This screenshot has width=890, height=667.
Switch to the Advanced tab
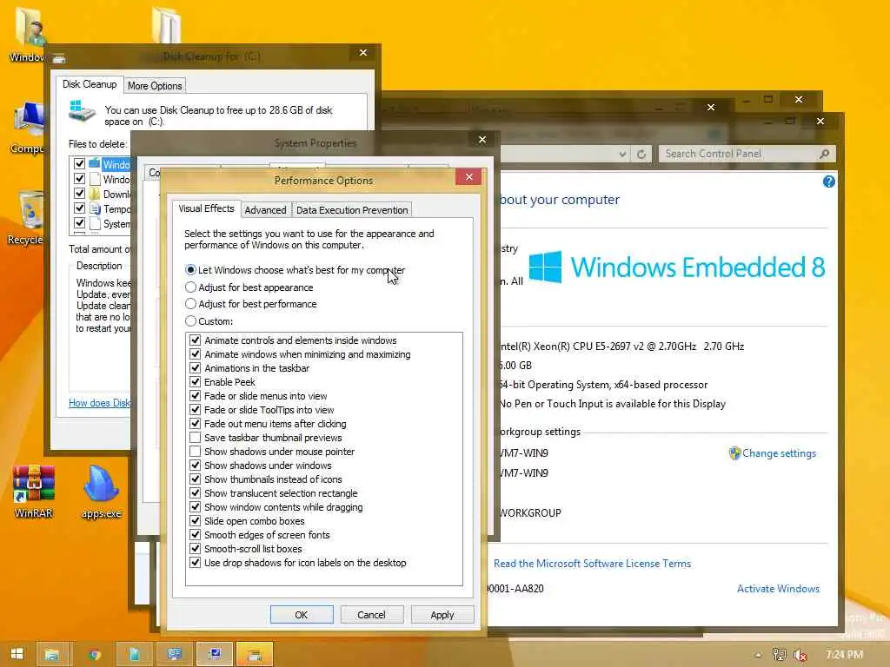point(265,210)
